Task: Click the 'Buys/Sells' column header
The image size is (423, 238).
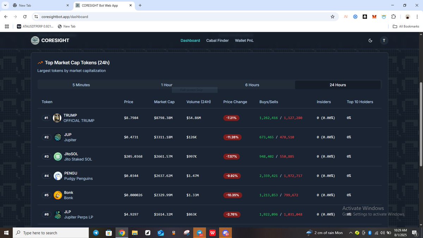Action: 269,102
